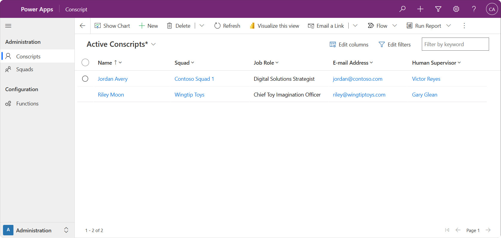The height and width of the screenshot is (238, 501).
Task: Open the advanced find funnel icon
Action: pyautogui.click(x=438, y=9)
